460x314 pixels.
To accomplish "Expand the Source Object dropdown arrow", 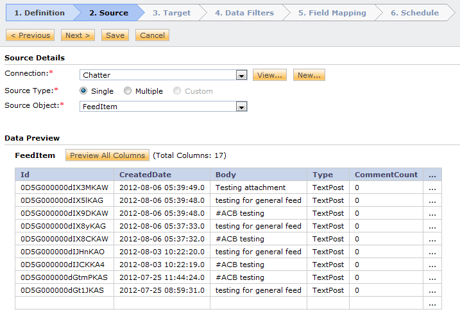I will point(241,107).
